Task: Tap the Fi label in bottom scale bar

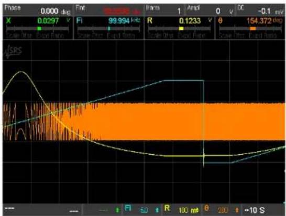Action: [128, 208]
